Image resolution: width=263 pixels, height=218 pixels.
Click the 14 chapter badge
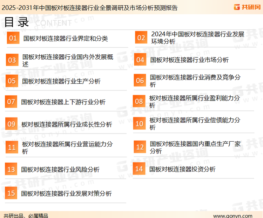[139, 169]
